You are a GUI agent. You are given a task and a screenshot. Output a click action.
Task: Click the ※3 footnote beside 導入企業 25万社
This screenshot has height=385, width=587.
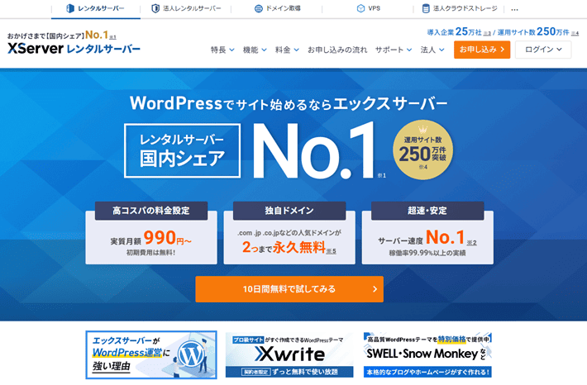tap(487, 34)
